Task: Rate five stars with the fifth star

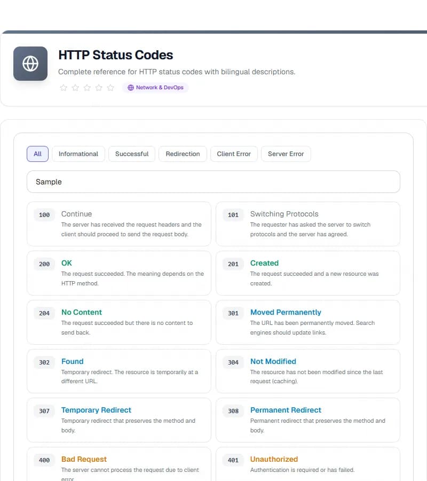Action: 110,88
